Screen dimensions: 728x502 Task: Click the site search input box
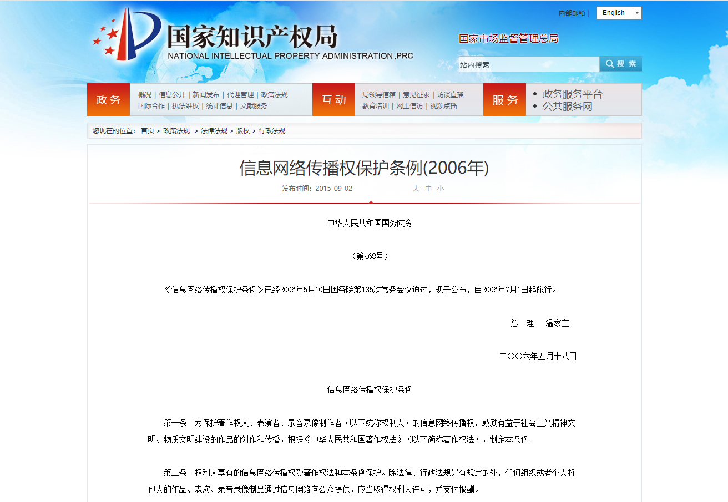click(527, 63)
